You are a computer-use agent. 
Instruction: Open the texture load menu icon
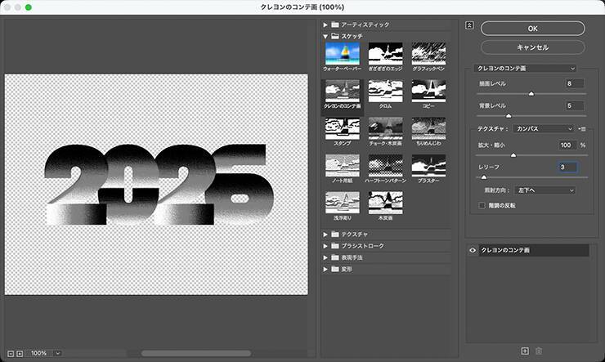(582, 129)
